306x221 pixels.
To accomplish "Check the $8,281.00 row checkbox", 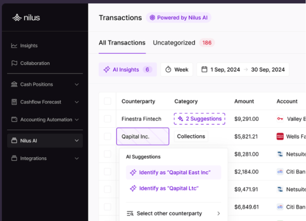I will [x=108, y=154].
